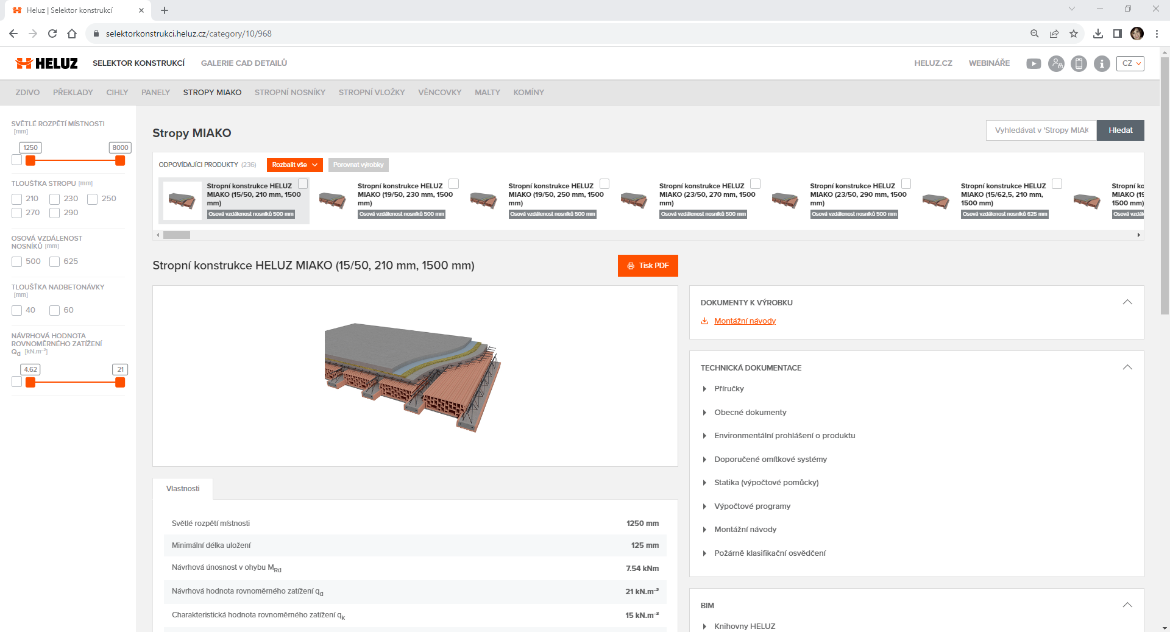
Task: Bookmark this page with star icon
Action: pos(1074,34)
